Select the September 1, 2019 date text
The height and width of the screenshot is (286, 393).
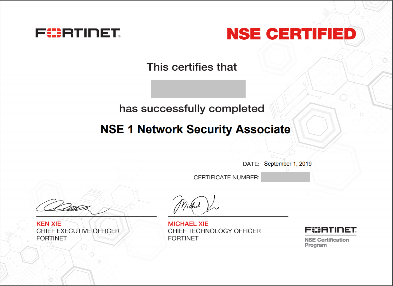[x=288, y=164]
